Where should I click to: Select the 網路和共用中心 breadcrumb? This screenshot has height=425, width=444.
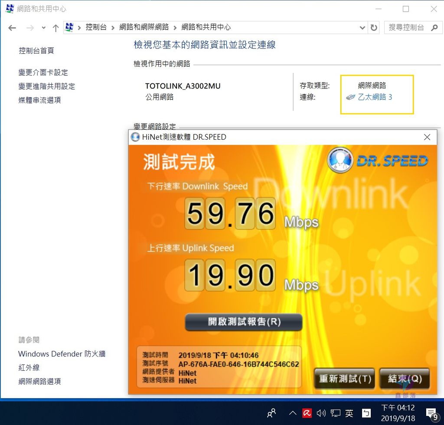point(206,27)
